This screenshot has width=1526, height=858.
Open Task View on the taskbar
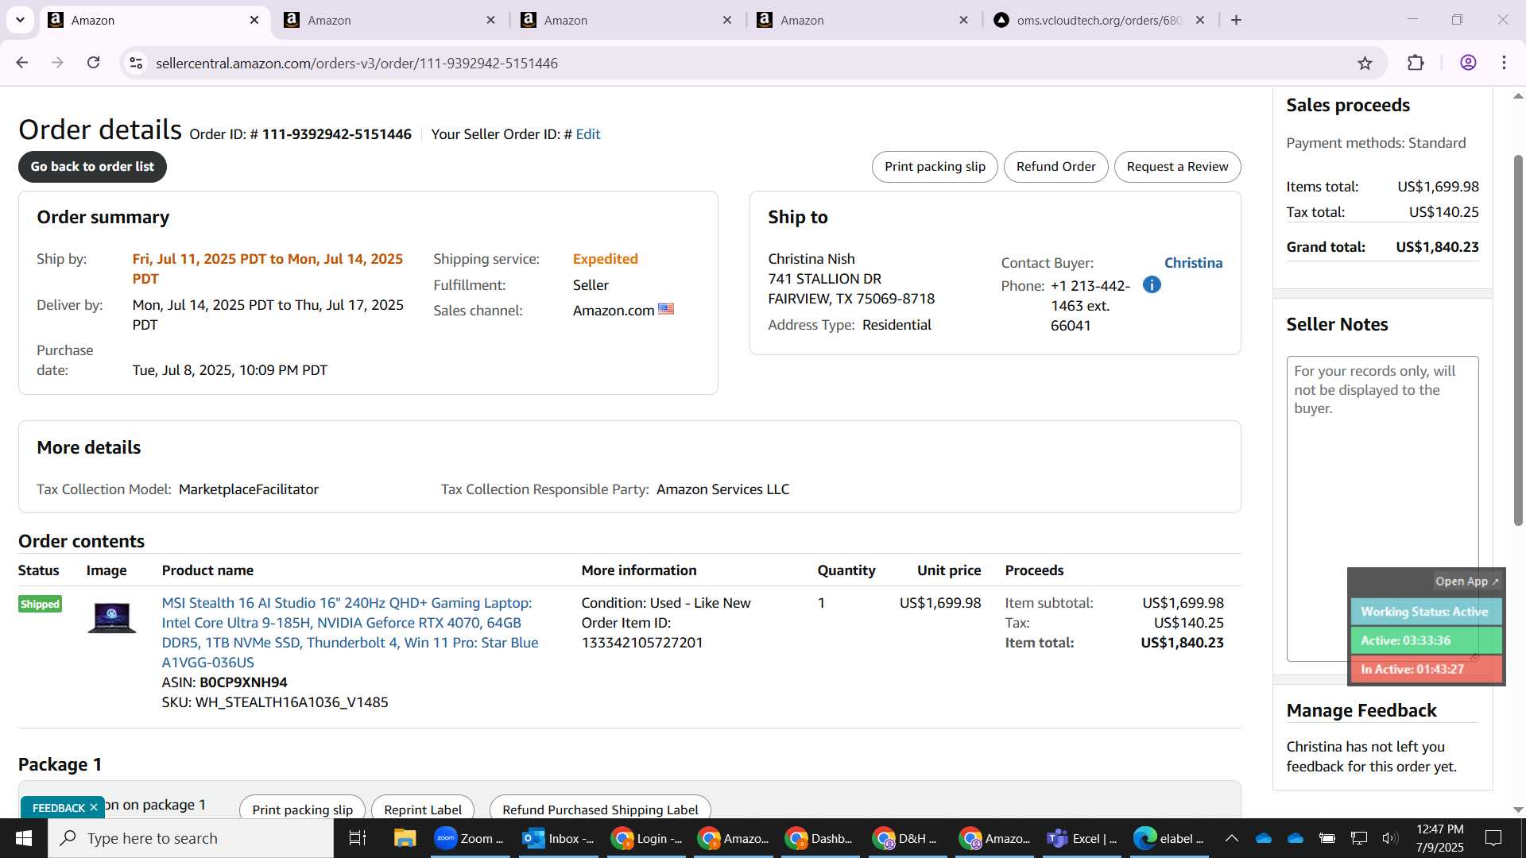pyautogui.click(x=358, y=838)
